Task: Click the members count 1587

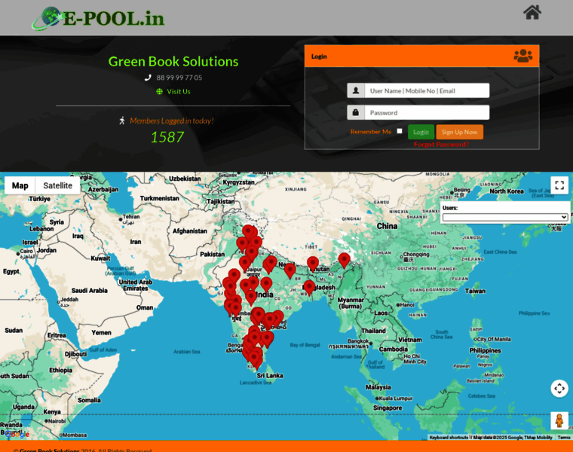Action: [167, 137]
